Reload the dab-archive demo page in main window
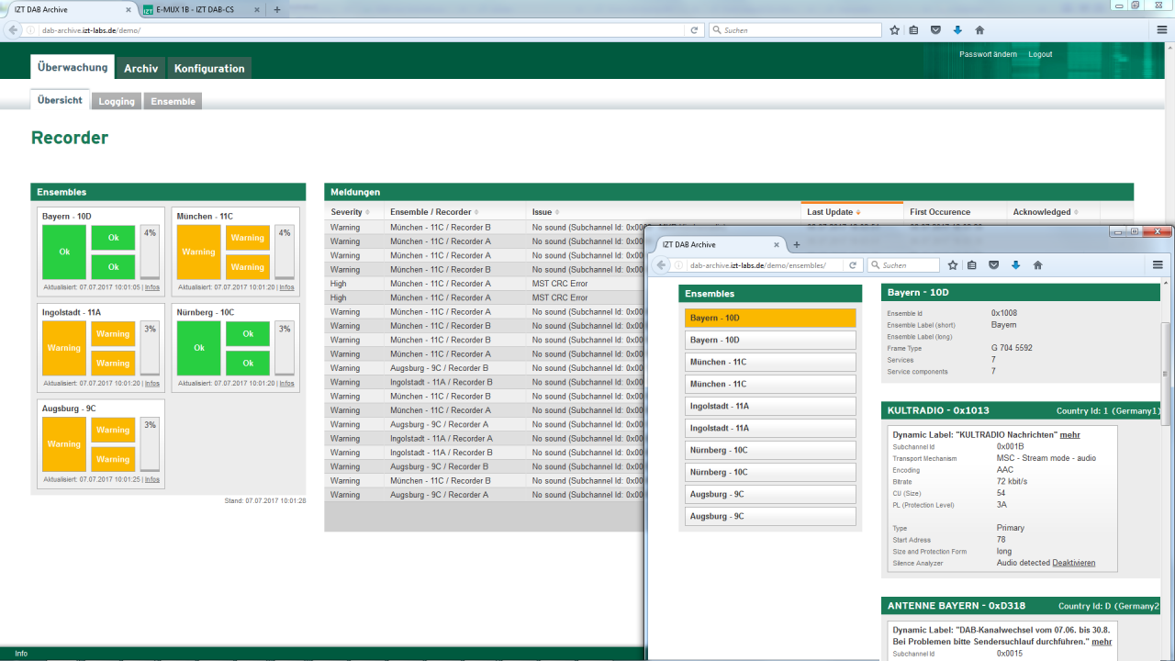This screenshot has height=661, width=1175. point(695,30)
